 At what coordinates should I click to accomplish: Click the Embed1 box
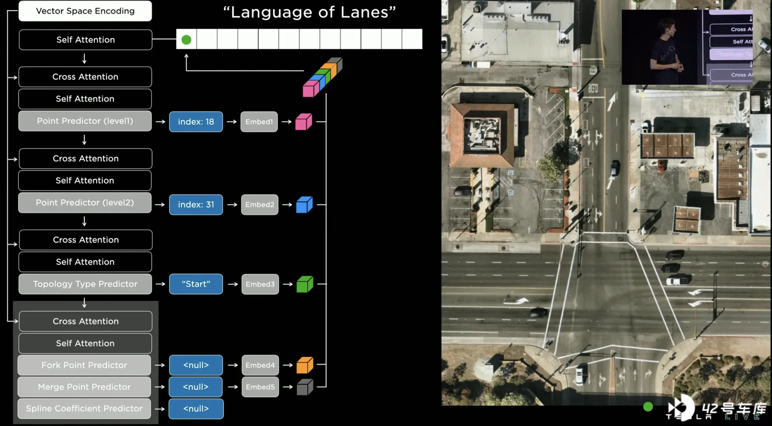click(x=259, y=122)
